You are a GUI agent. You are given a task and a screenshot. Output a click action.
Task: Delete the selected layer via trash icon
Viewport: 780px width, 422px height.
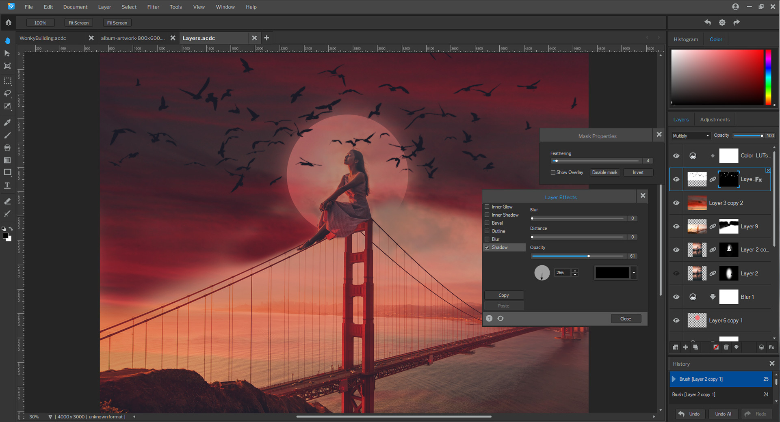[x=726, y=347]
